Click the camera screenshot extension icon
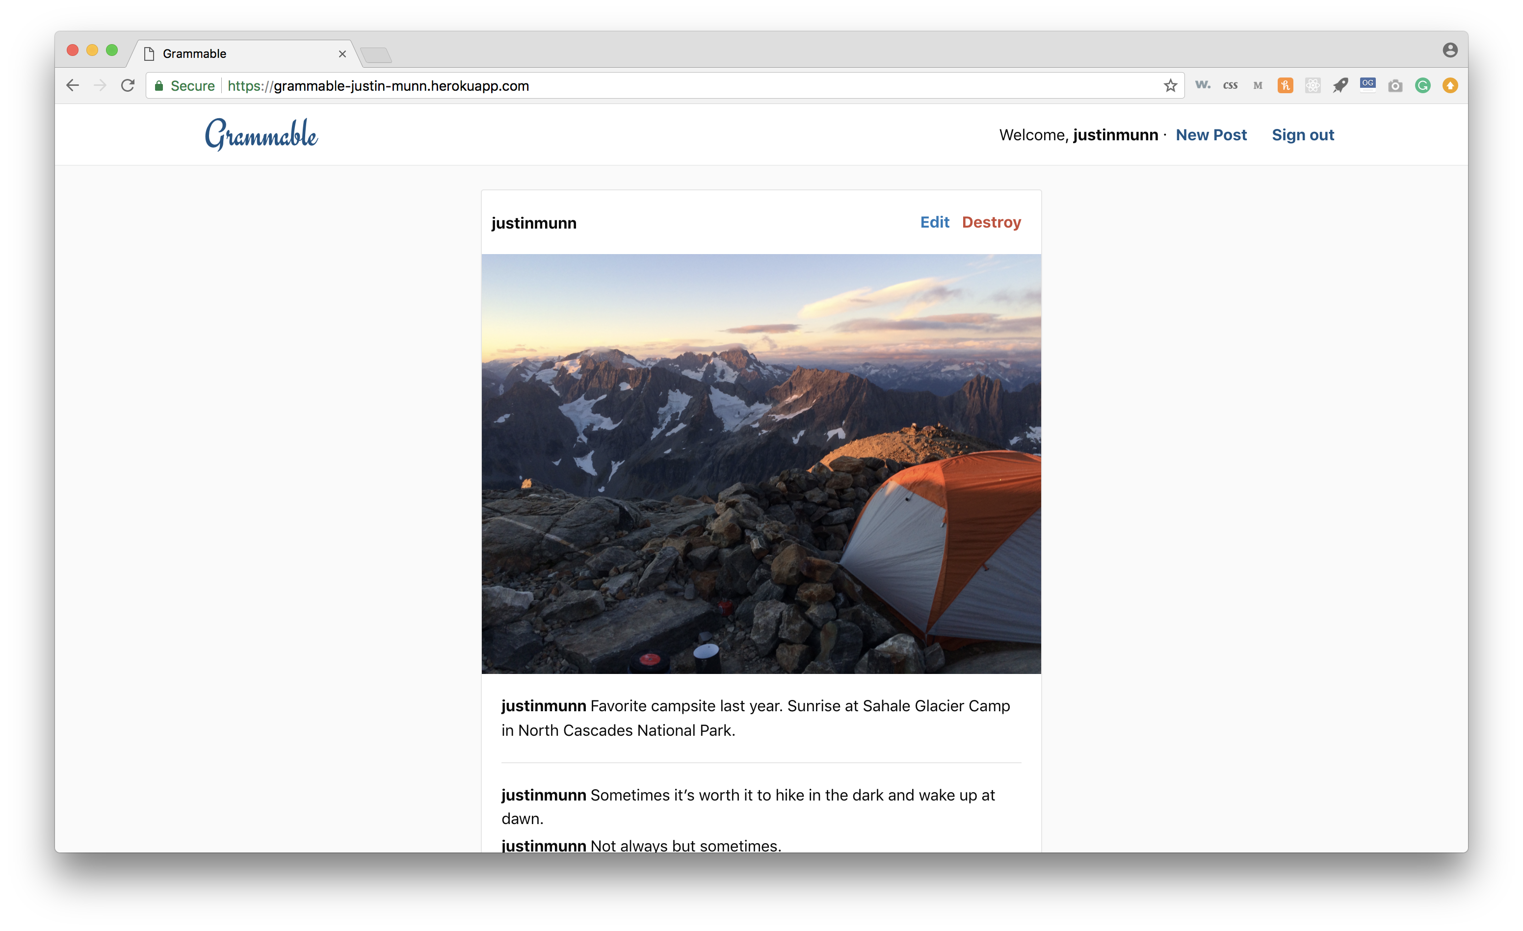The image size is (1523, 931). pos(1395,86)
